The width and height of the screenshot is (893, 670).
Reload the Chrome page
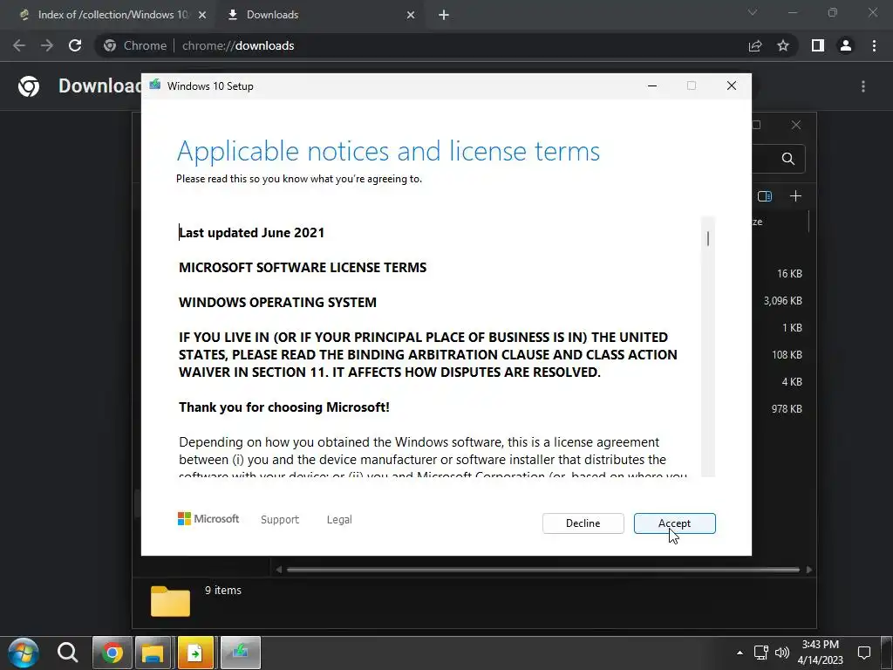point(75,45)
